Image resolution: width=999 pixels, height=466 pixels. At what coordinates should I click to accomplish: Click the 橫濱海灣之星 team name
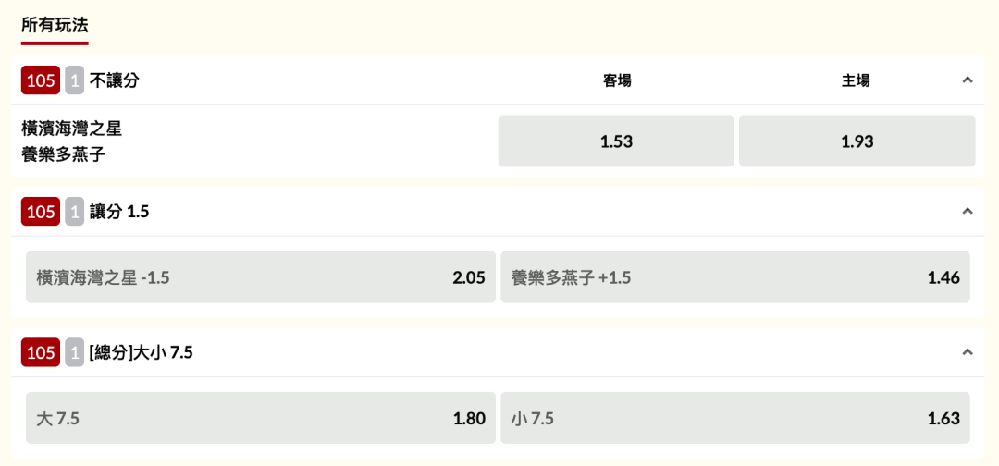[71, 129]
